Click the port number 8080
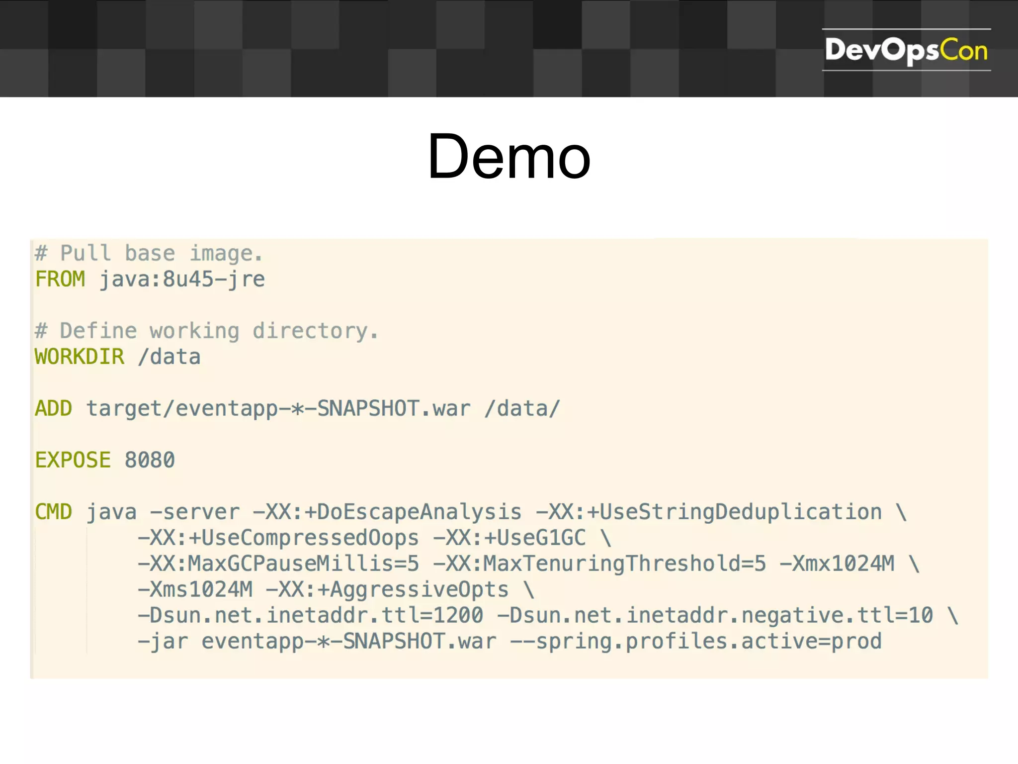Image resolution: width=1018 pixels, height=764 pixels. click(150, 460)
